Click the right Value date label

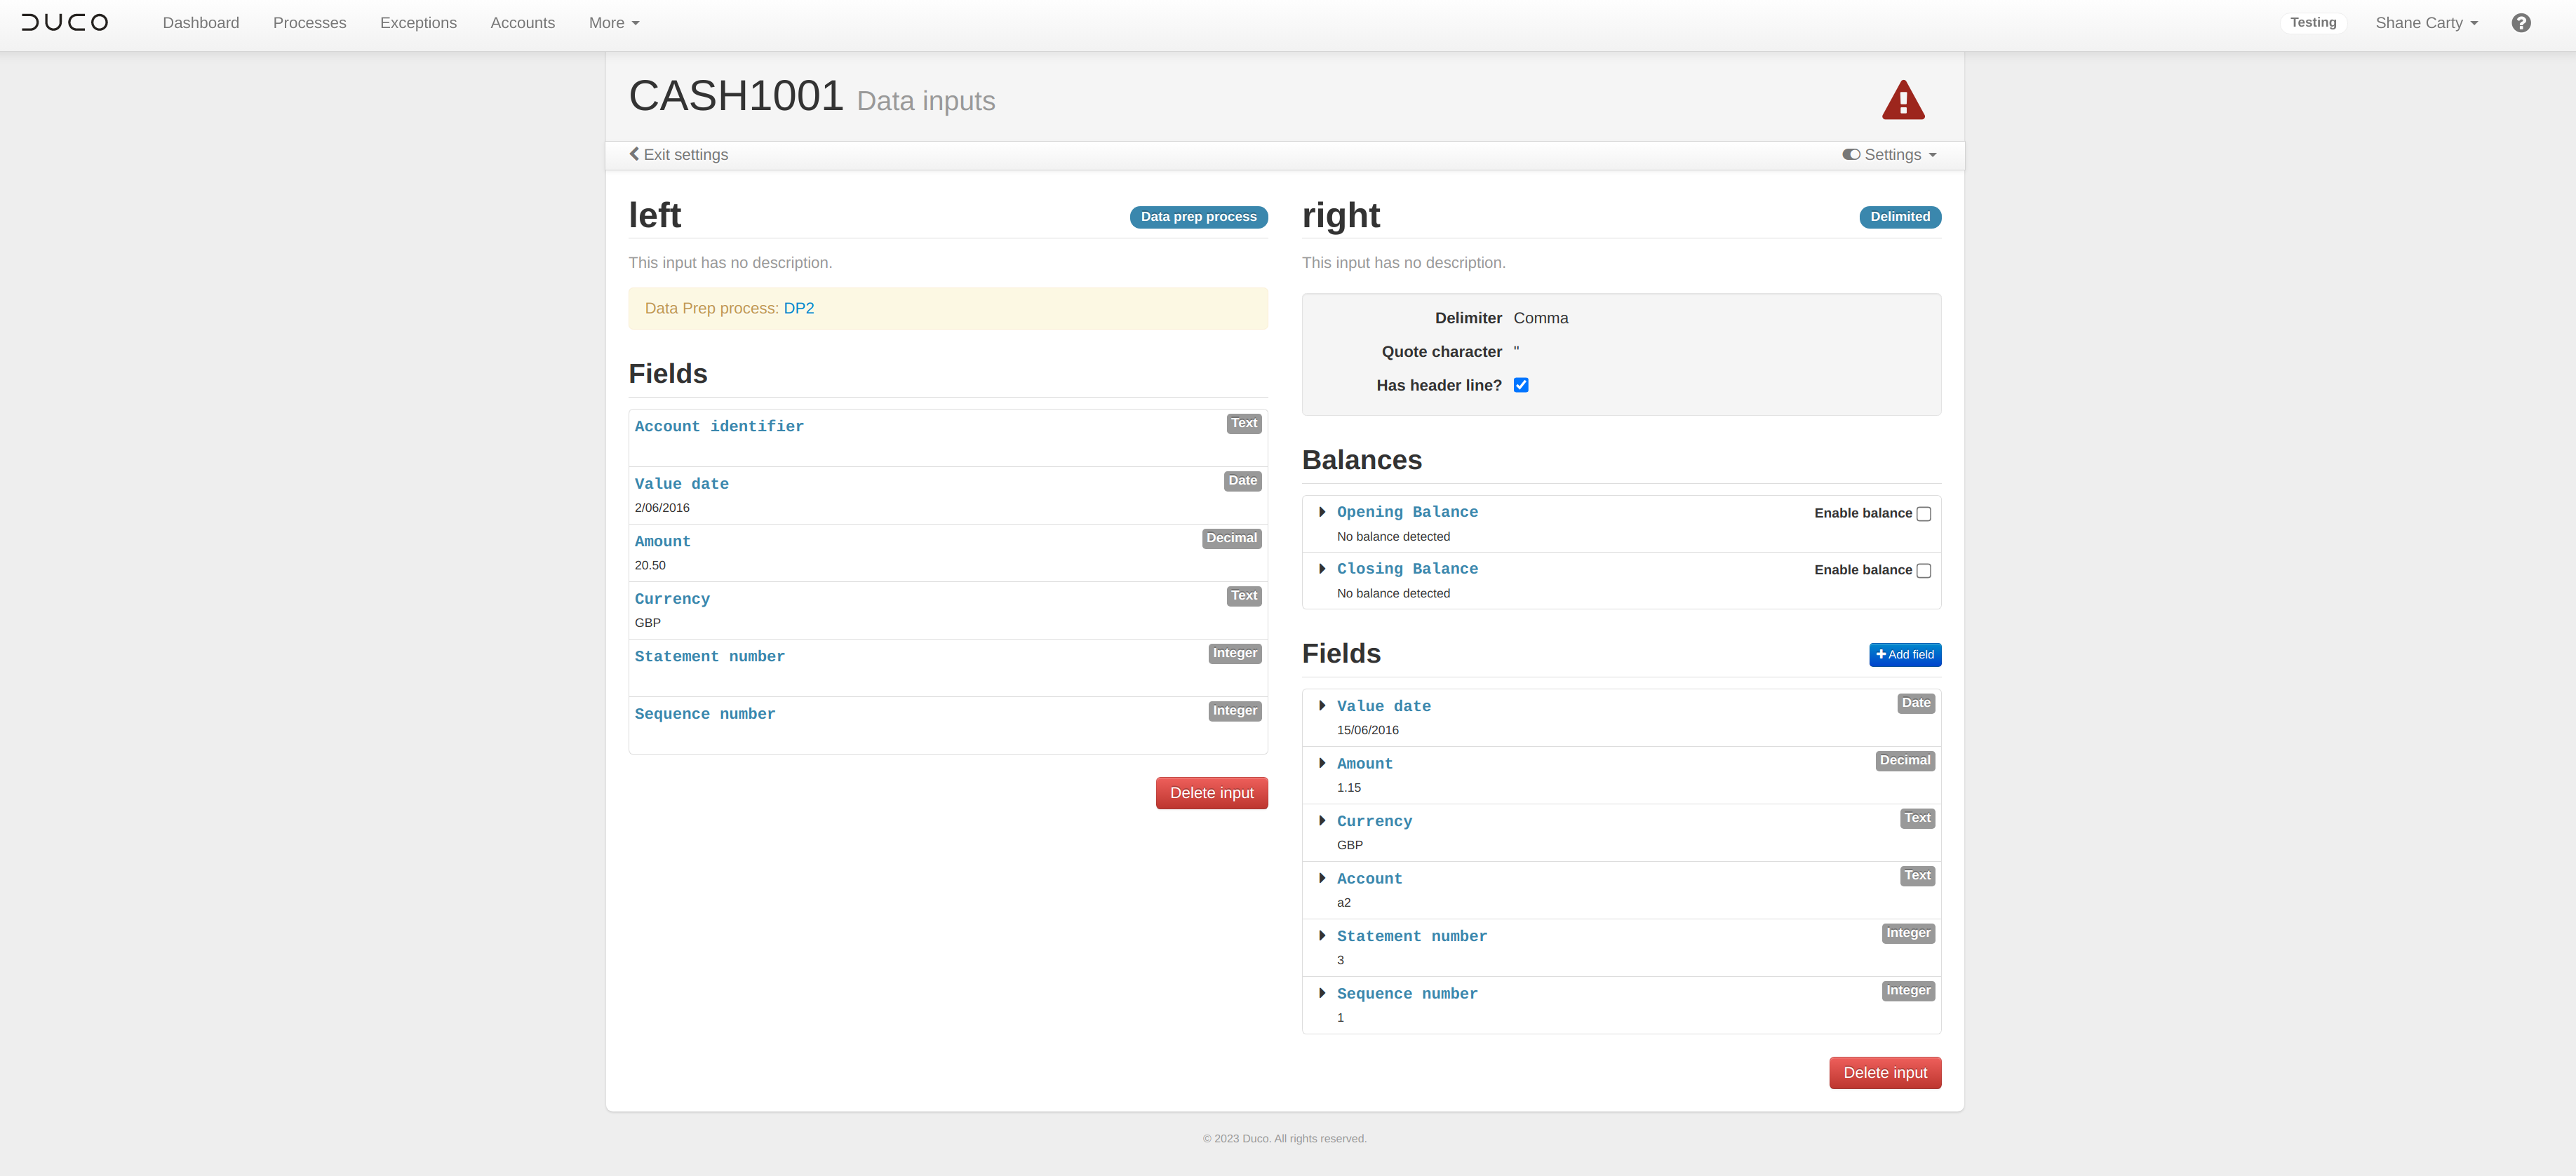coord(1383,706)
